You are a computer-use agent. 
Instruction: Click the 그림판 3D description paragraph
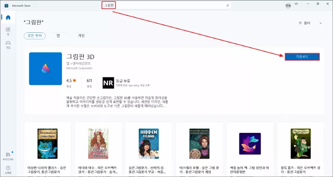tap(117, 102)
